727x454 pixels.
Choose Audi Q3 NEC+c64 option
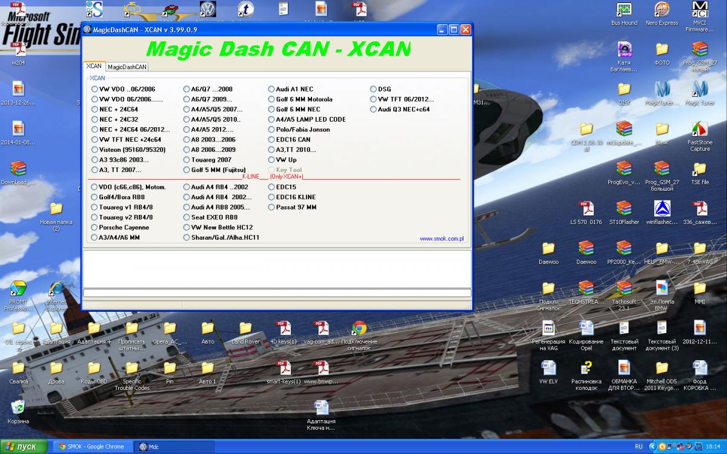click(x=373, y=110)
